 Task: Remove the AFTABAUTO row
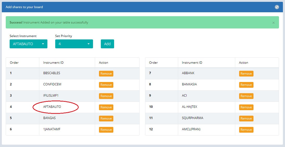tap(106, 107)
